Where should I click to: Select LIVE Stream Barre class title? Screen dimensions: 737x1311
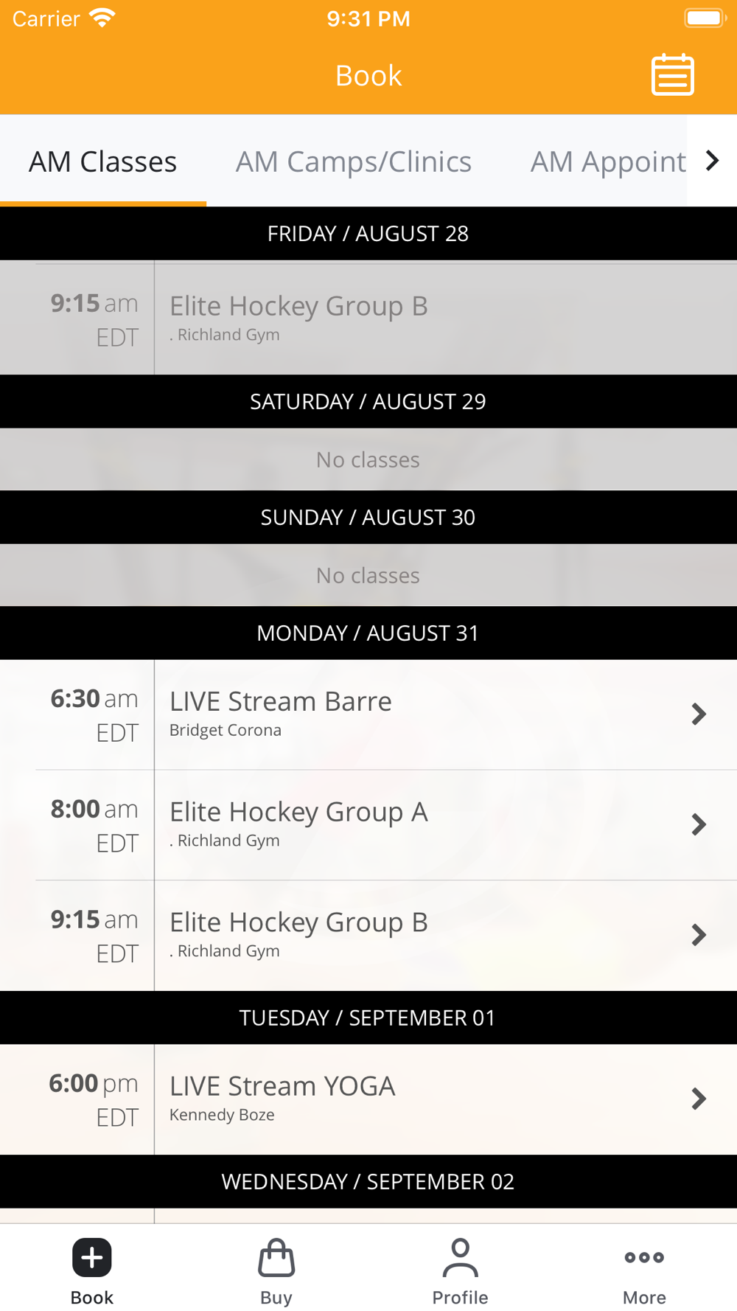[x=281, y=701]
